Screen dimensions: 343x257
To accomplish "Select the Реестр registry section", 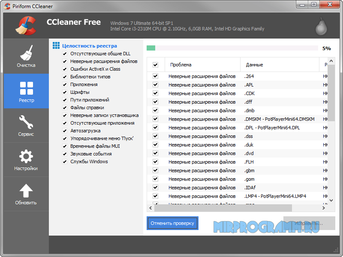I will click(x=26, y=91).
